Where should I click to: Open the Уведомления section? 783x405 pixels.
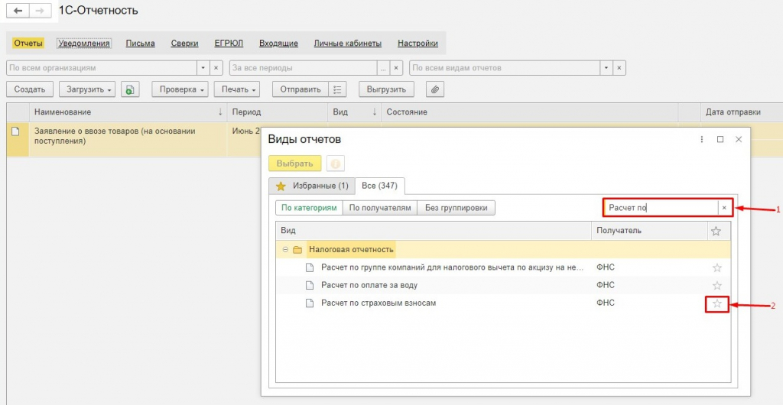(84, 44)
